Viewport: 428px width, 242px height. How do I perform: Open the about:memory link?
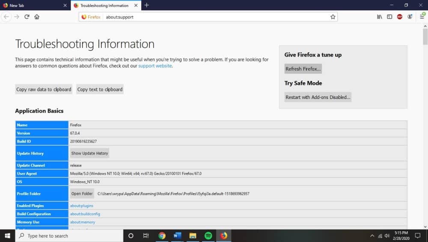point(83,222)
